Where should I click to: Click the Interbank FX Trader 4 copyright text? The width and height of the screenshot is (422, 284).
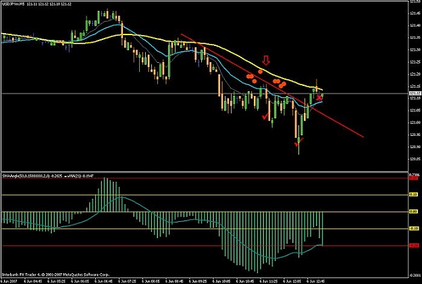point(55,275)
